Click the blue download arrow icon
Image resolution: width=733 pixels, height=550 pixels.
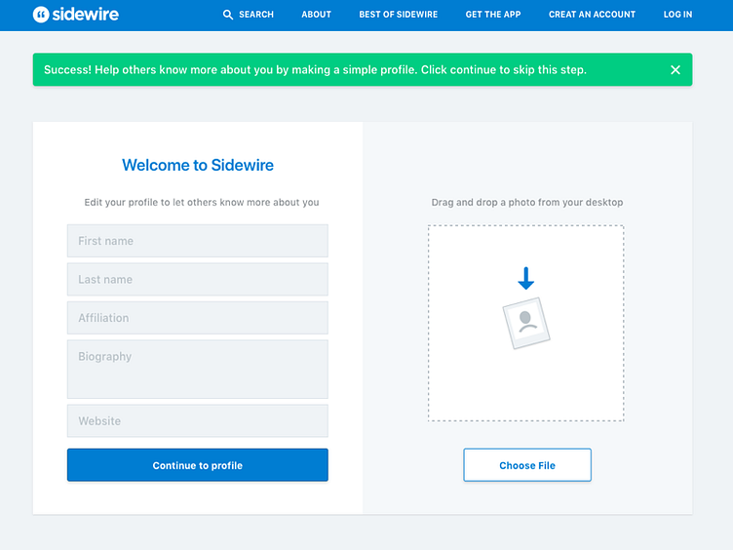[x=526, y=278]
